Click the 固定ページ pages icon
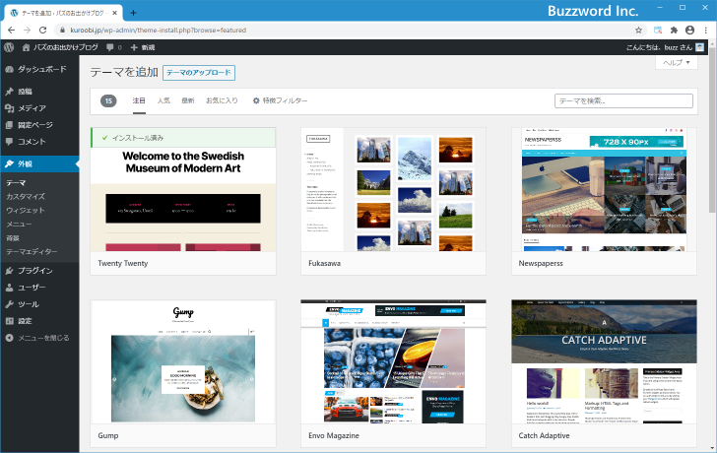This screenshot has width=717, height=453. [x=9, y=125]
